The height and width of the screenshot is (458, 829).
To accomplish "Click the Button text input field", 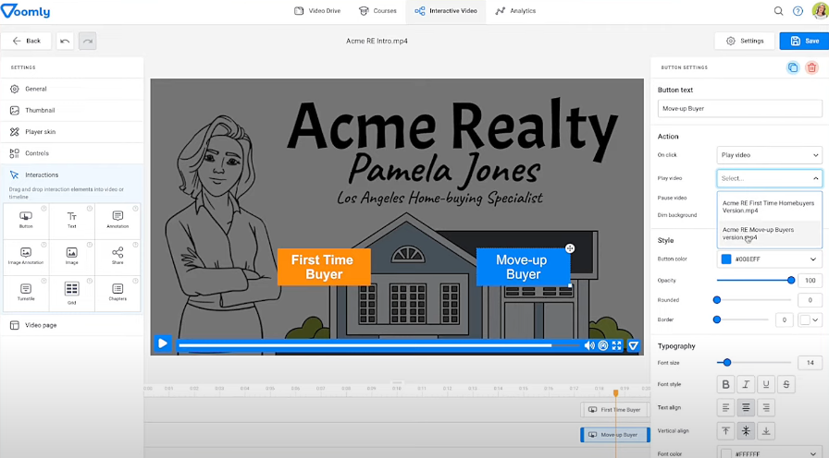I will coord(739,109).
